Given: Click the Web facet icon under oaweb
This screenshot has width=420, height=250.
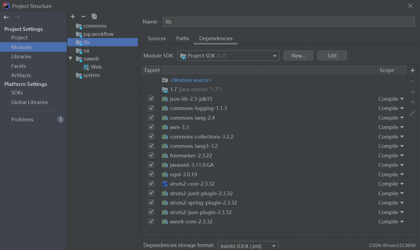Looking at the screenshot, I should point(87,67).
